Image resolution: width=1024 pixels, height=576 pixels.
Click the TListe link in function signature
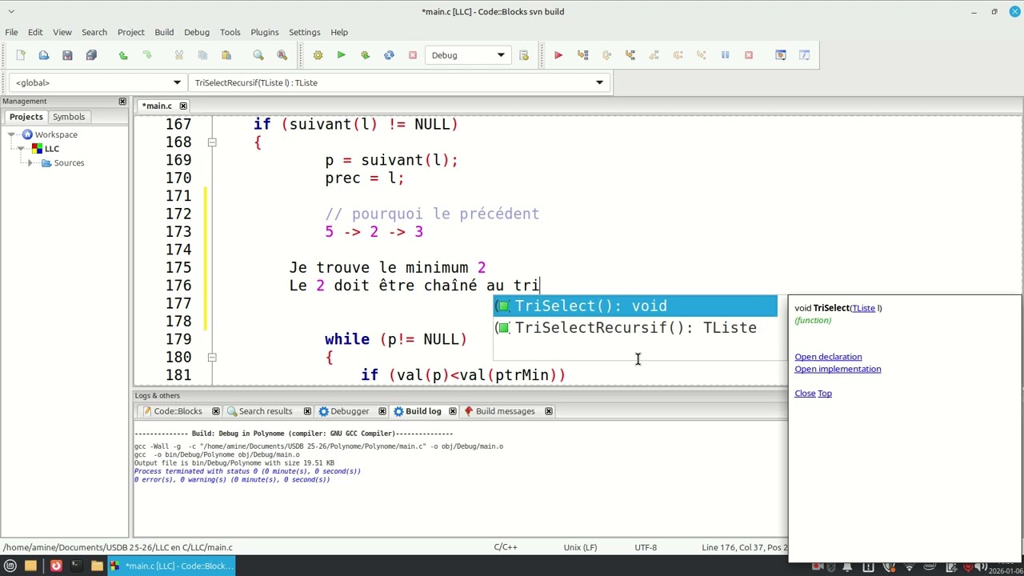tap(863, 308)
